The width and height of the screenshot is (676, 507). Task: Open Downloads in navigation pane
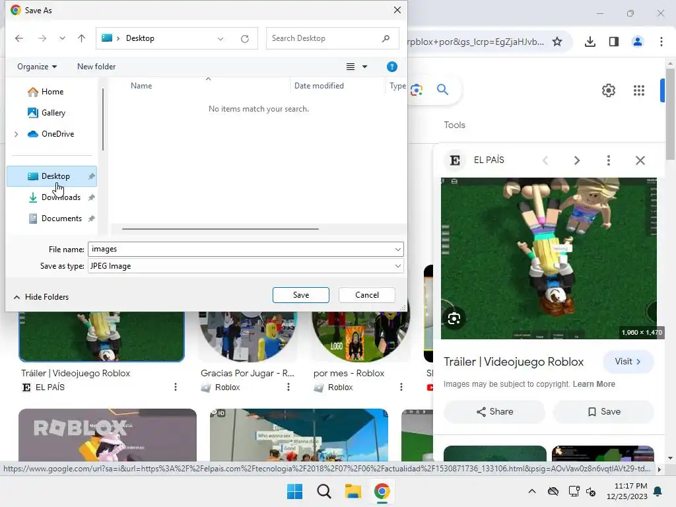tap(61, 197)
